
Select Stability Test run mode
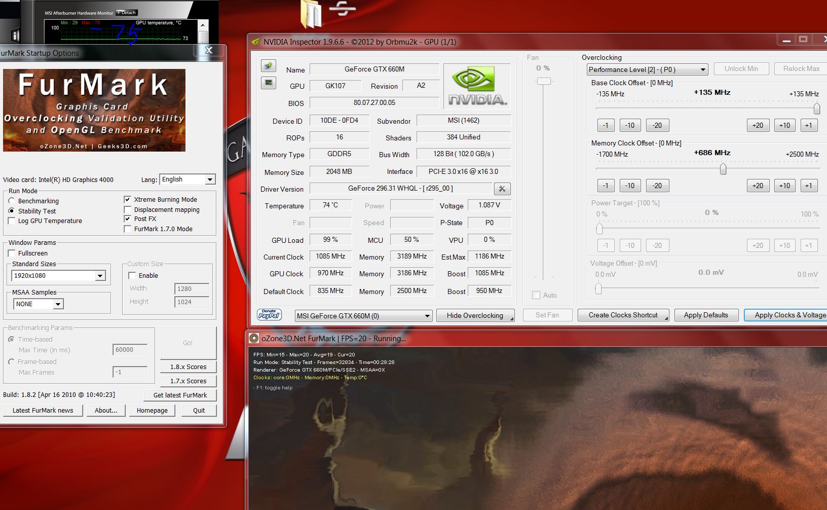click(x=12, y=211)
